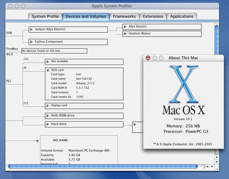Switch to the Applications tab

click(x=182, y=16)
